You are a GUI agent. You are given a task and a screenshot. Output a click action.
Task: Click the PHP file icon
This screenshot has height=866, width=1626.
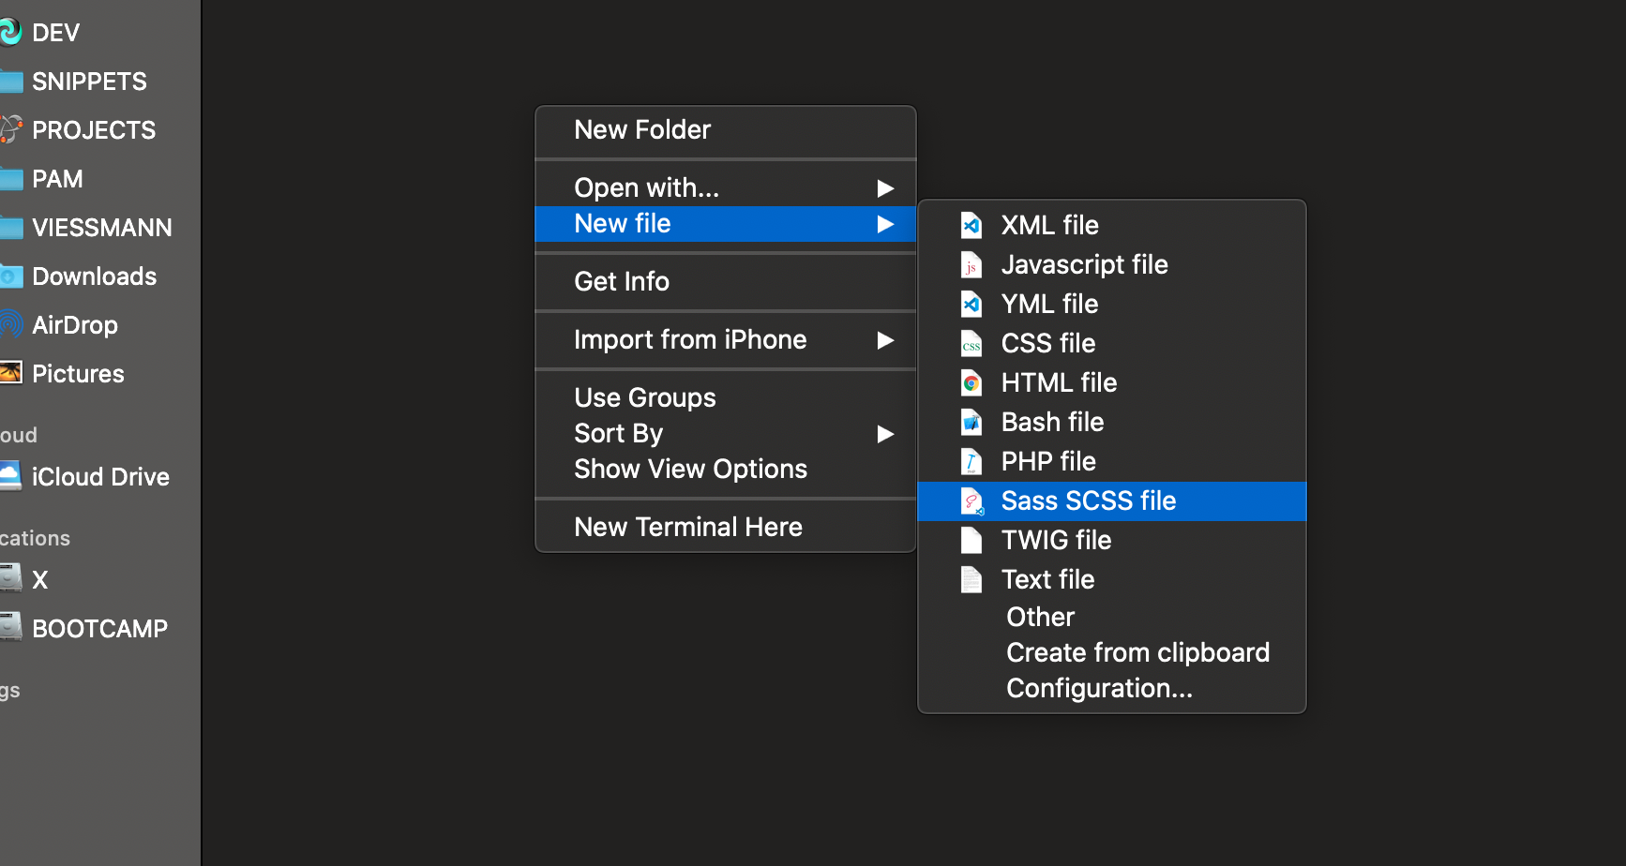[x=971, y=462]
